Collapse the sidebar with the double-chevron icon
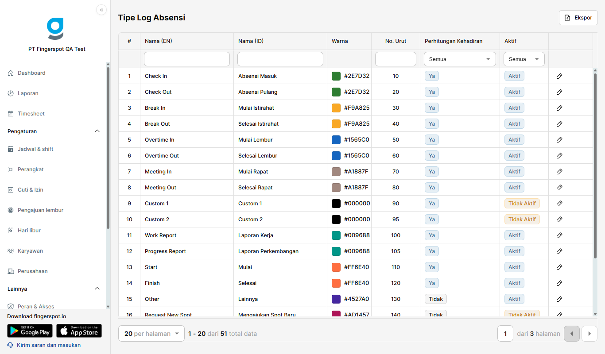This screenshot has height=354, width=605. (x=101, y=10)
